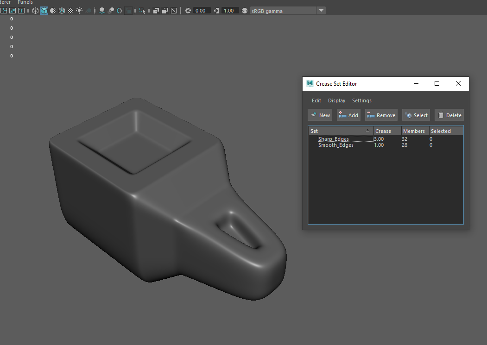The height and width of the screenshot is (345, 487).
Task: Toggle Depth of Field icon
Action: coord(128,11)
